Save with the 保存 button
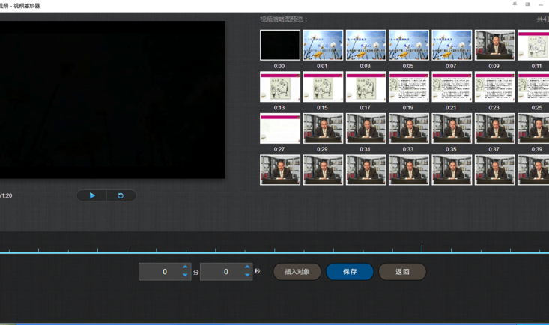 click(x=350, y=272)
